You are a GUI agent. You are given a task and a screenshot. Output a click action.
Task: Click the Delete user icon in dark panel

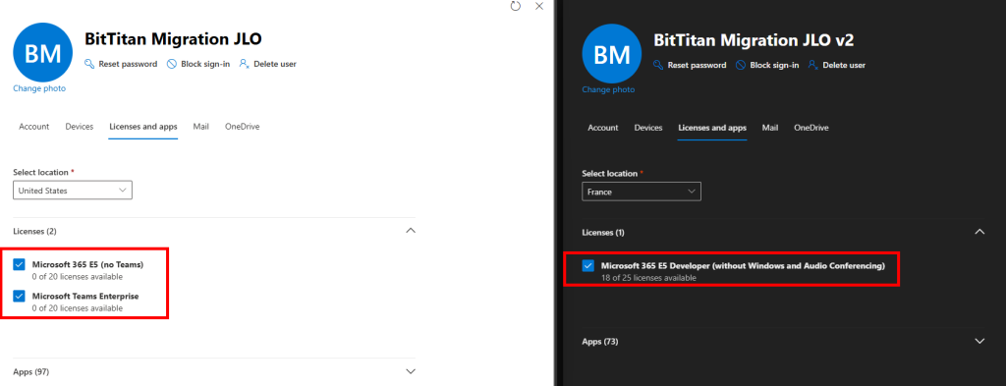coord(813,66)
